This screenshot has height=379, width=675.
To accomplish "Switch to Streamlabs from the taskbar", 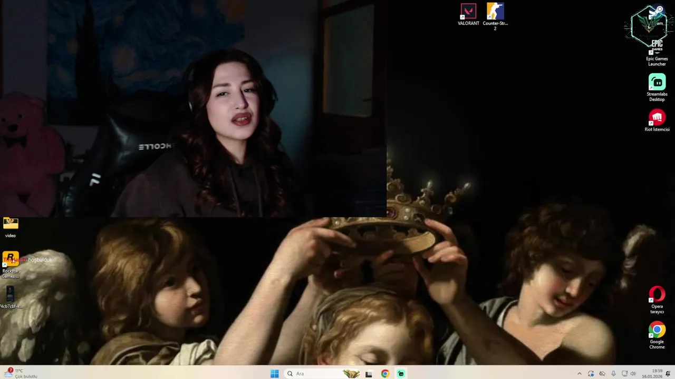I will pyautogui.click(x=401, y=374).
